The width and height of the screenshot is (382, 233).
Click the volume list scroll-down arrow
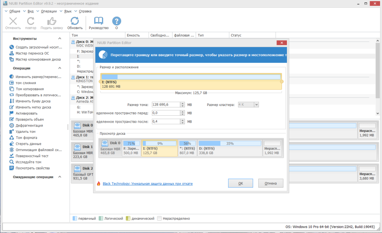pos(378,113)
